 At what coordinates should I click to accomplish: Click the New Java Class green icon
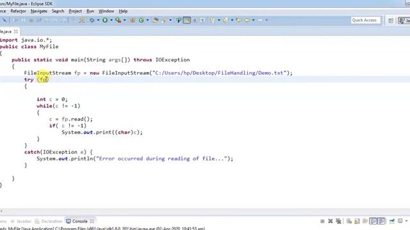142,20
